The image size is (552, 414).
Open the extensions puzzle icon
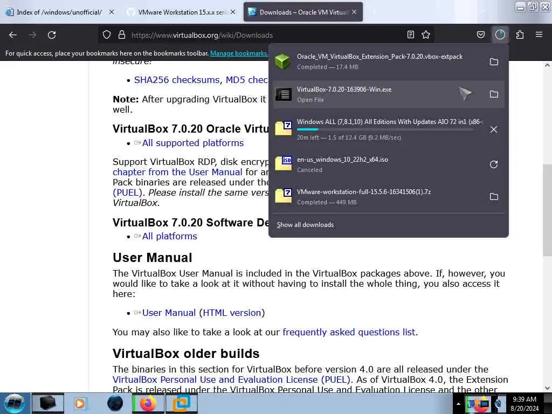520,35
